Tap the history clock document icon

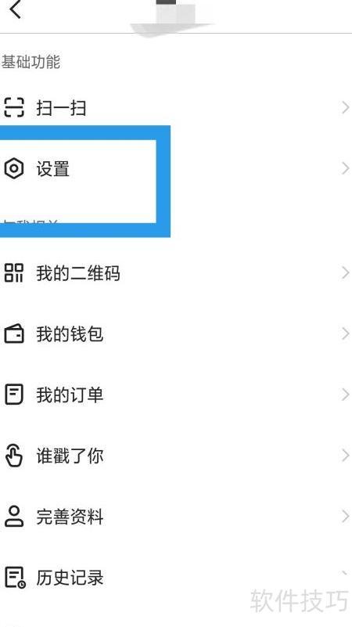15,578
